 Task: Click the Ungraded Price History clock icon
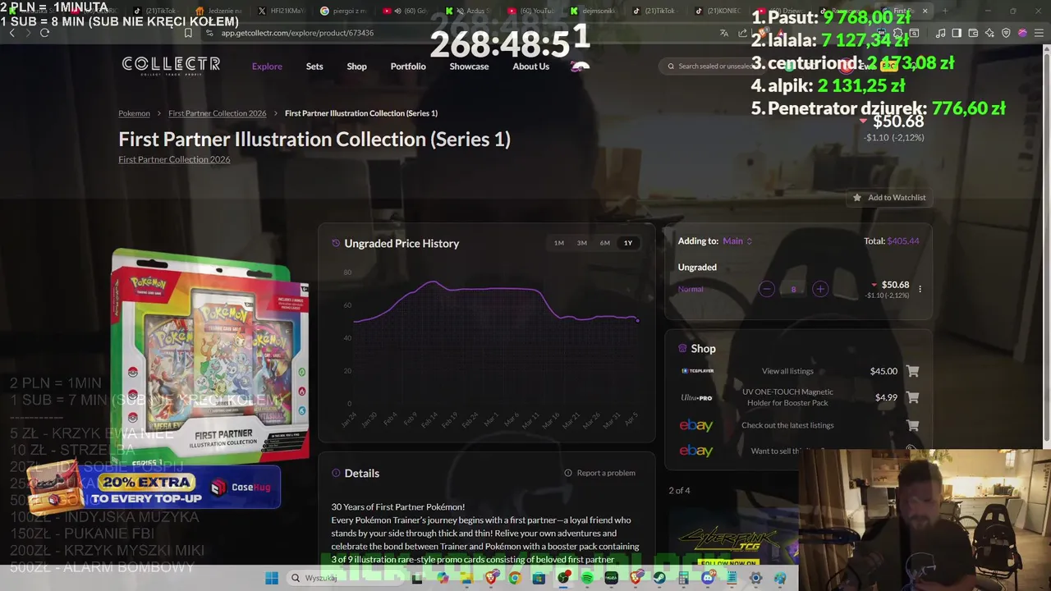coord(336,244)
